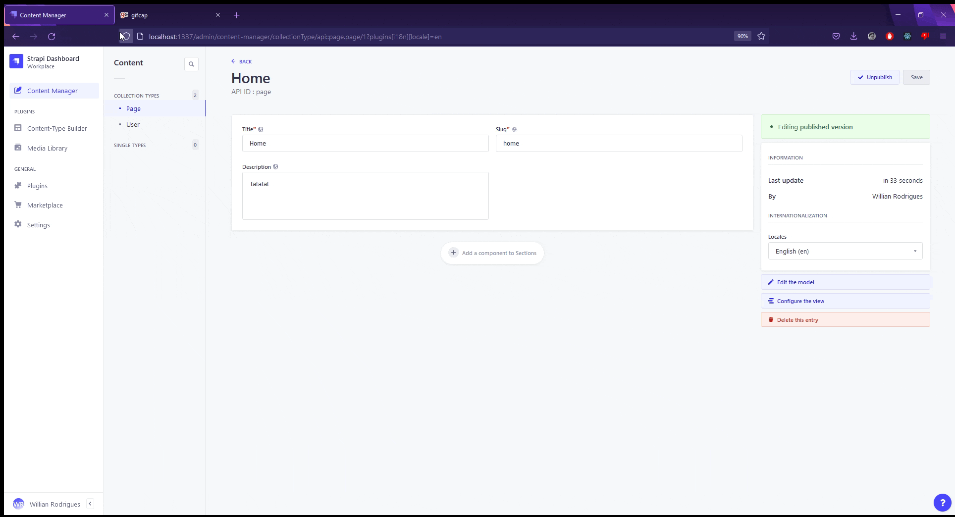
Task: Click the browser reload button
Action: point(52,36)
